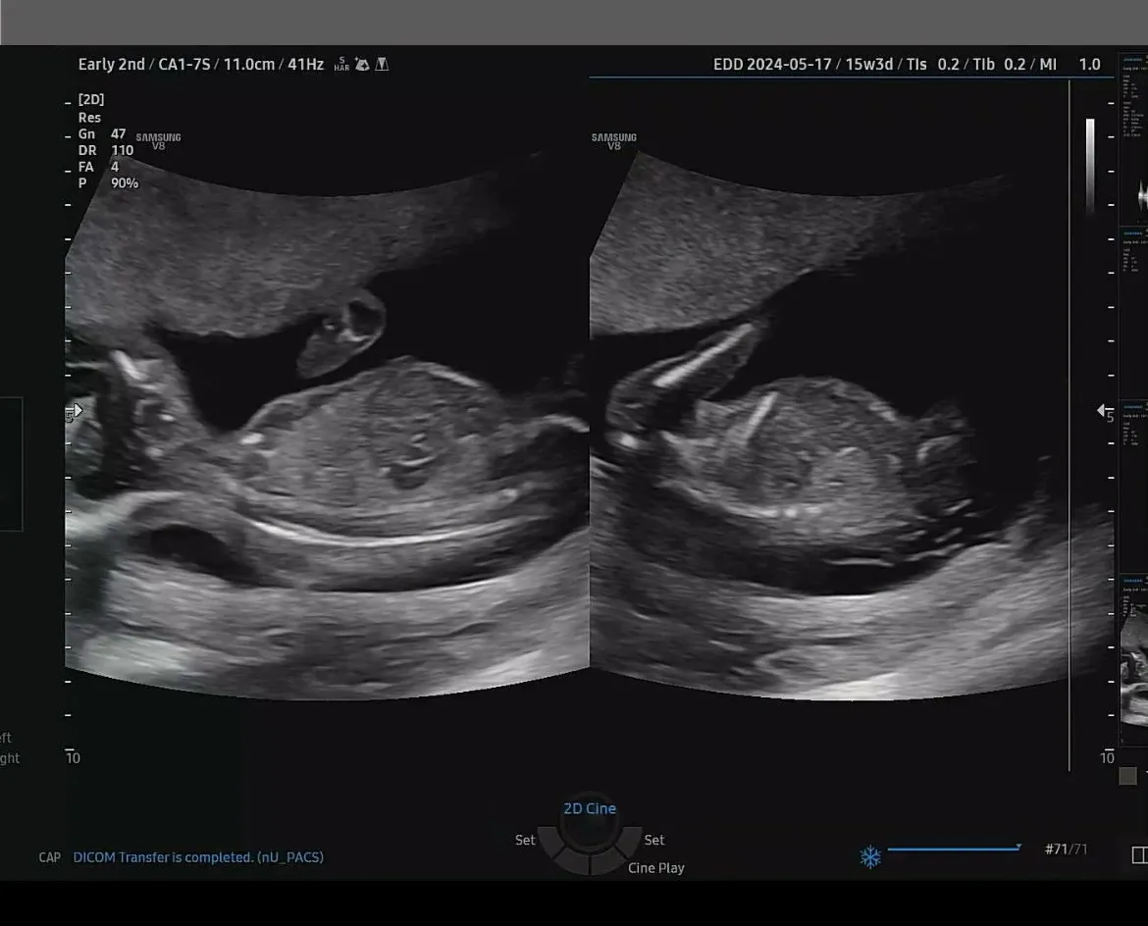Click the DR 110 dynamic range value
The image size is (1148, 926).
(105, 150)
